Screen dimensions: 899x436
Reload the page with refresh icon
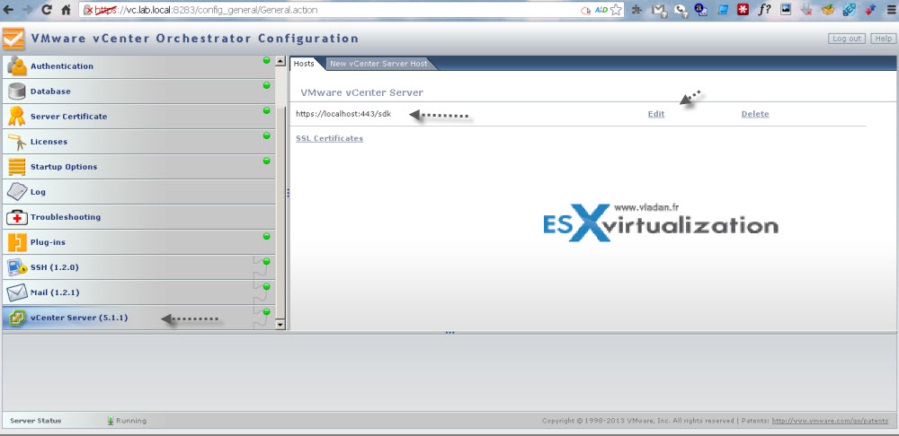click(47, 10)
